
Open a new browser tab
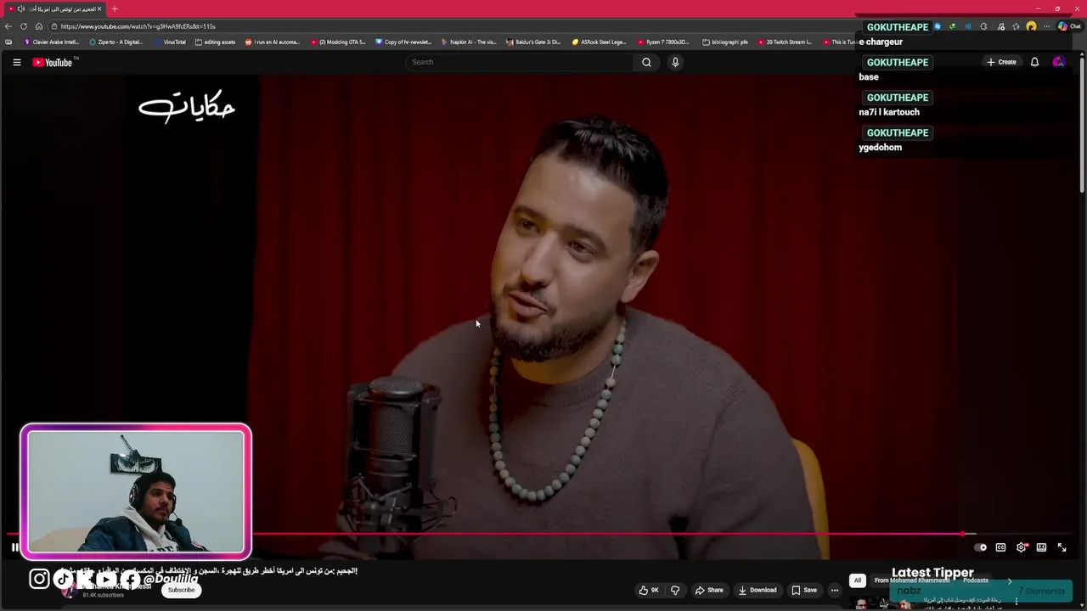point(115,8)
